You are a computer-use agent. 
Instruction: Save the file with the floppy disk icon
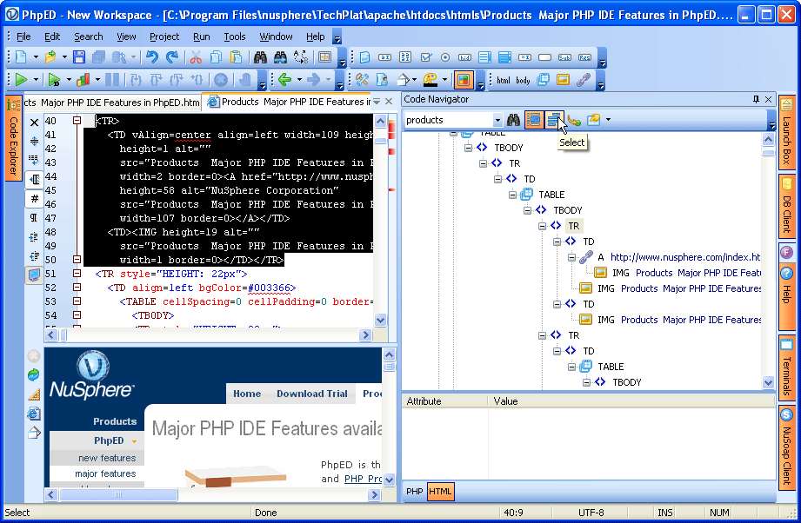pos(78,57)
